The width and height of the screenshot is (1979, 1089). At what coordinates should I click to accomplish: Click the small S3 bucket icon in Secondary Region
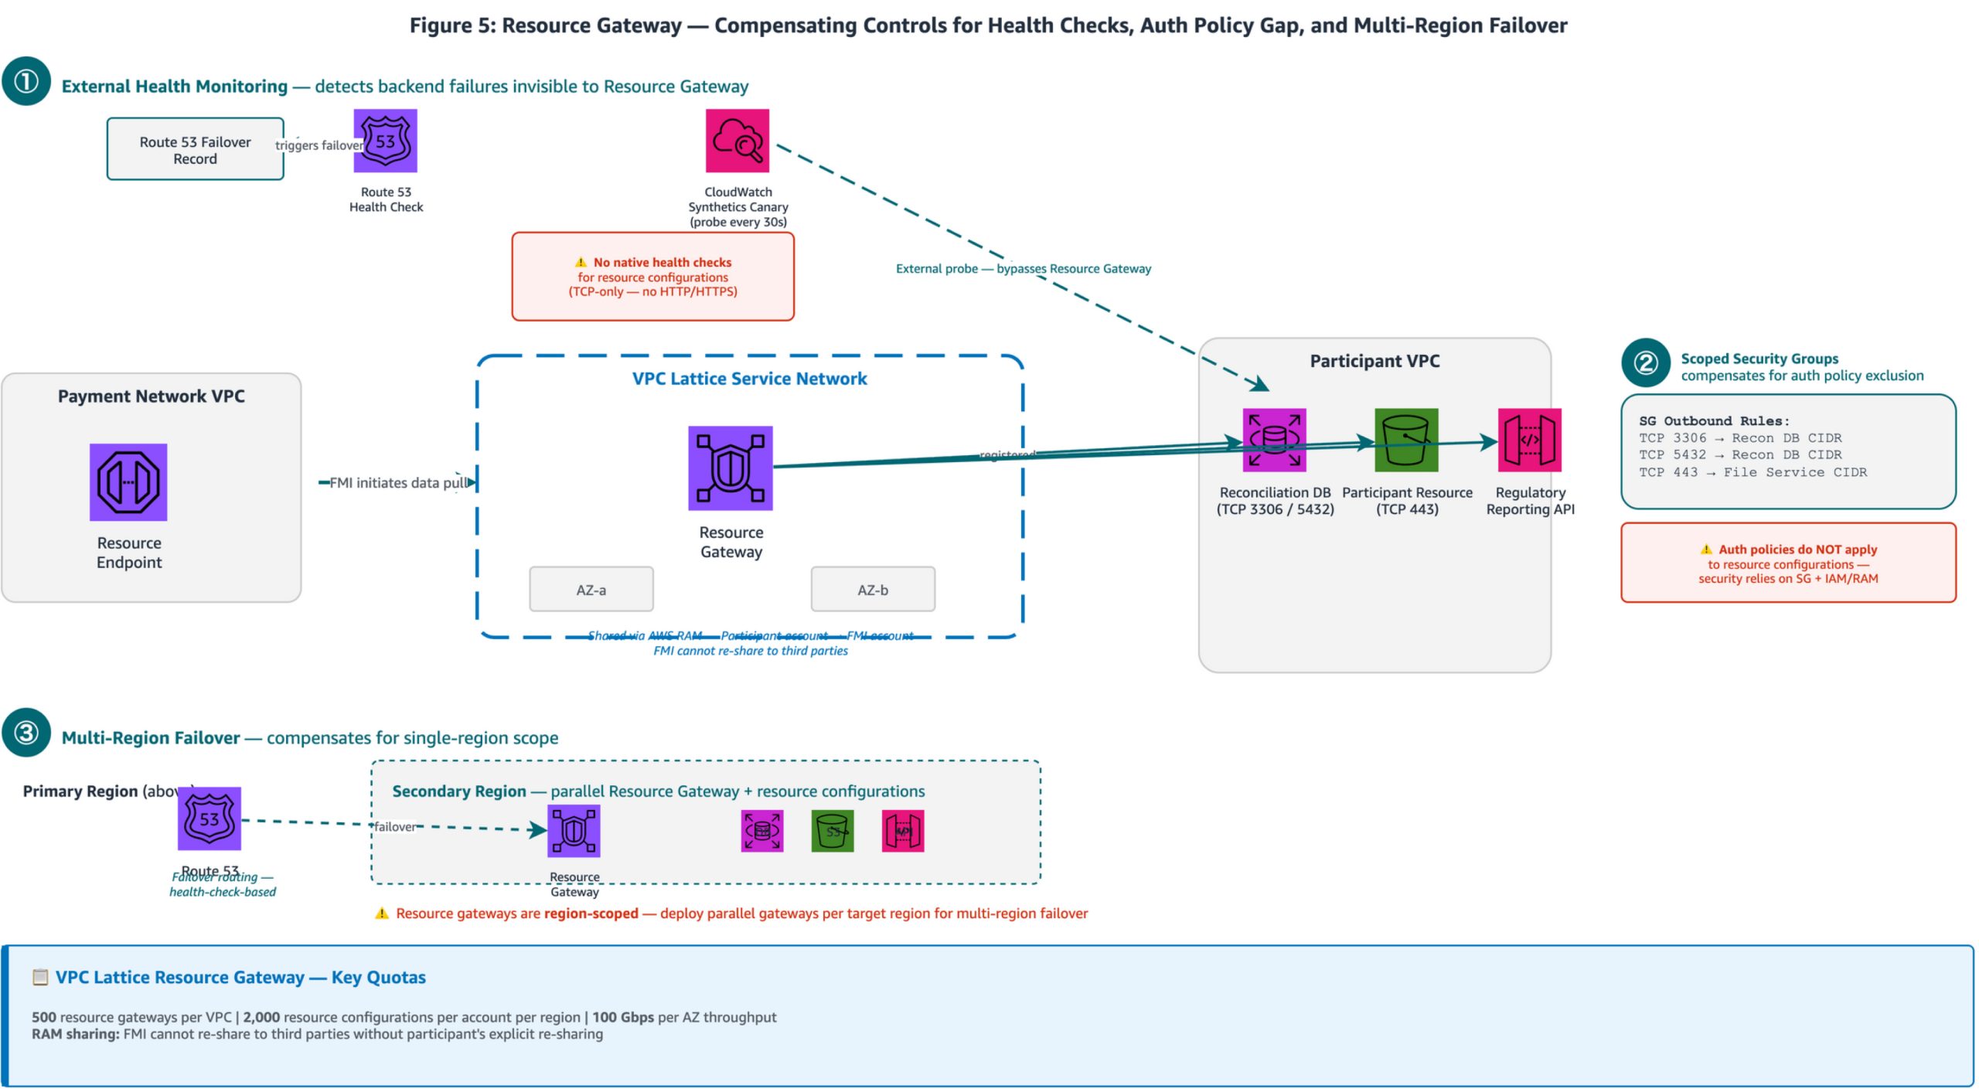[832, 831]
